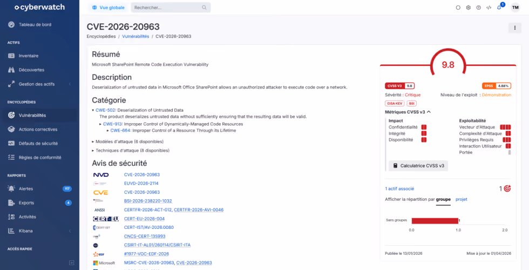
Task: Open the MSRC-CVE-2026-20963 link
Action: tap(149, 262)
